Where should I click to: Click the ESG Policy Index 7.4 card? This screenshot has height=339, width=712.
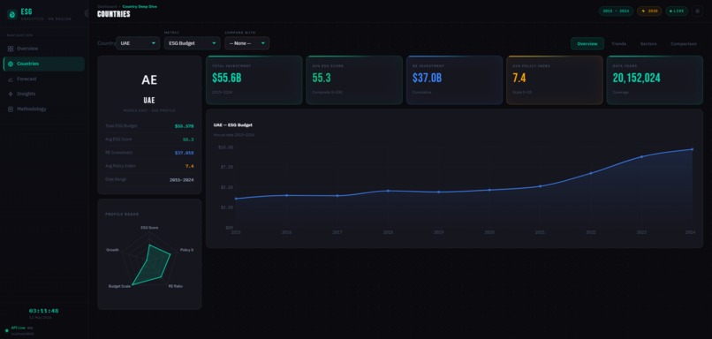pyautogui.click(x=555, y=79)
